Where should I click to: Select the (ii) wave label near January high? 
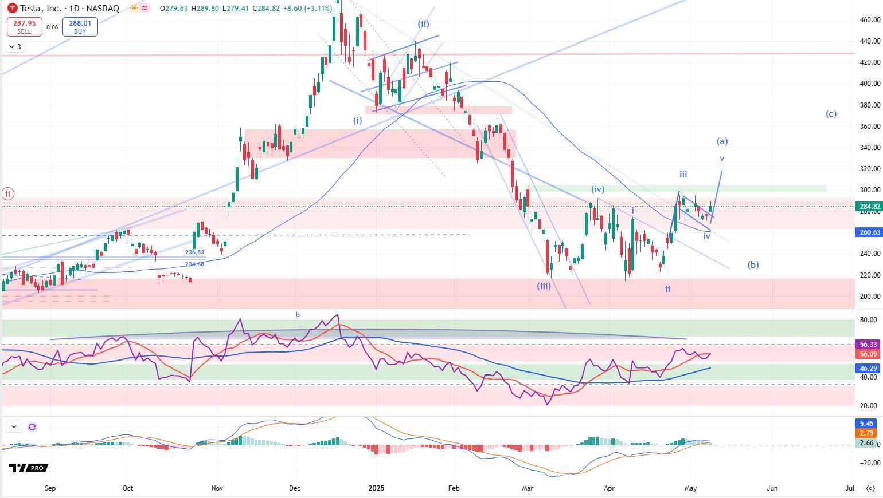423,24
